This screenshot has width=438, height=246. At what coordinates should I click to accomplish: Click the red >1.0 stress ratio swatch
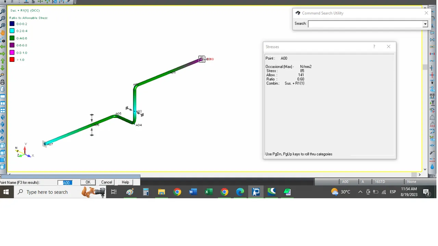pos(12,59)
